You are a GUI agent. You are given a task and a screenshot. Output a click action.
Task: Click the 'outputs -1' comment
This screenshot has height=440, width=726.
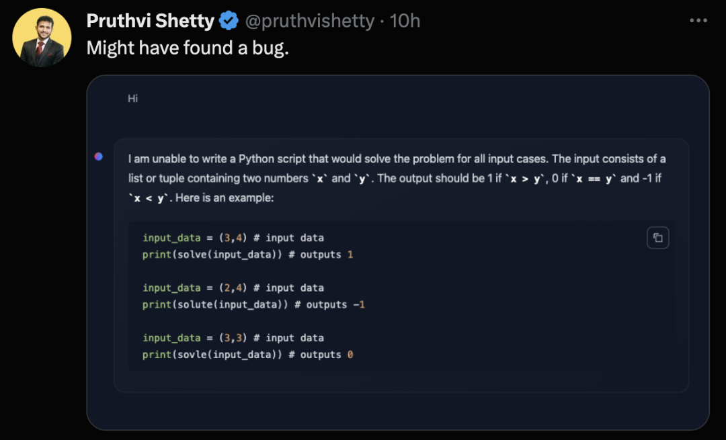(x=335, y=304)
